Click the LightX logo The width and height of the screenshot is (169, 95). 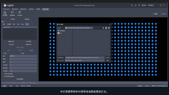pos(8,5)
